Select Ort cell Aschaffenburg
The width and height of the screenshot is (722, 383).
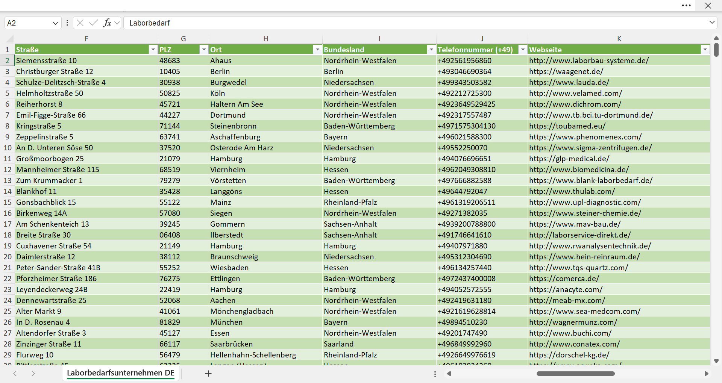click(265, 137)
